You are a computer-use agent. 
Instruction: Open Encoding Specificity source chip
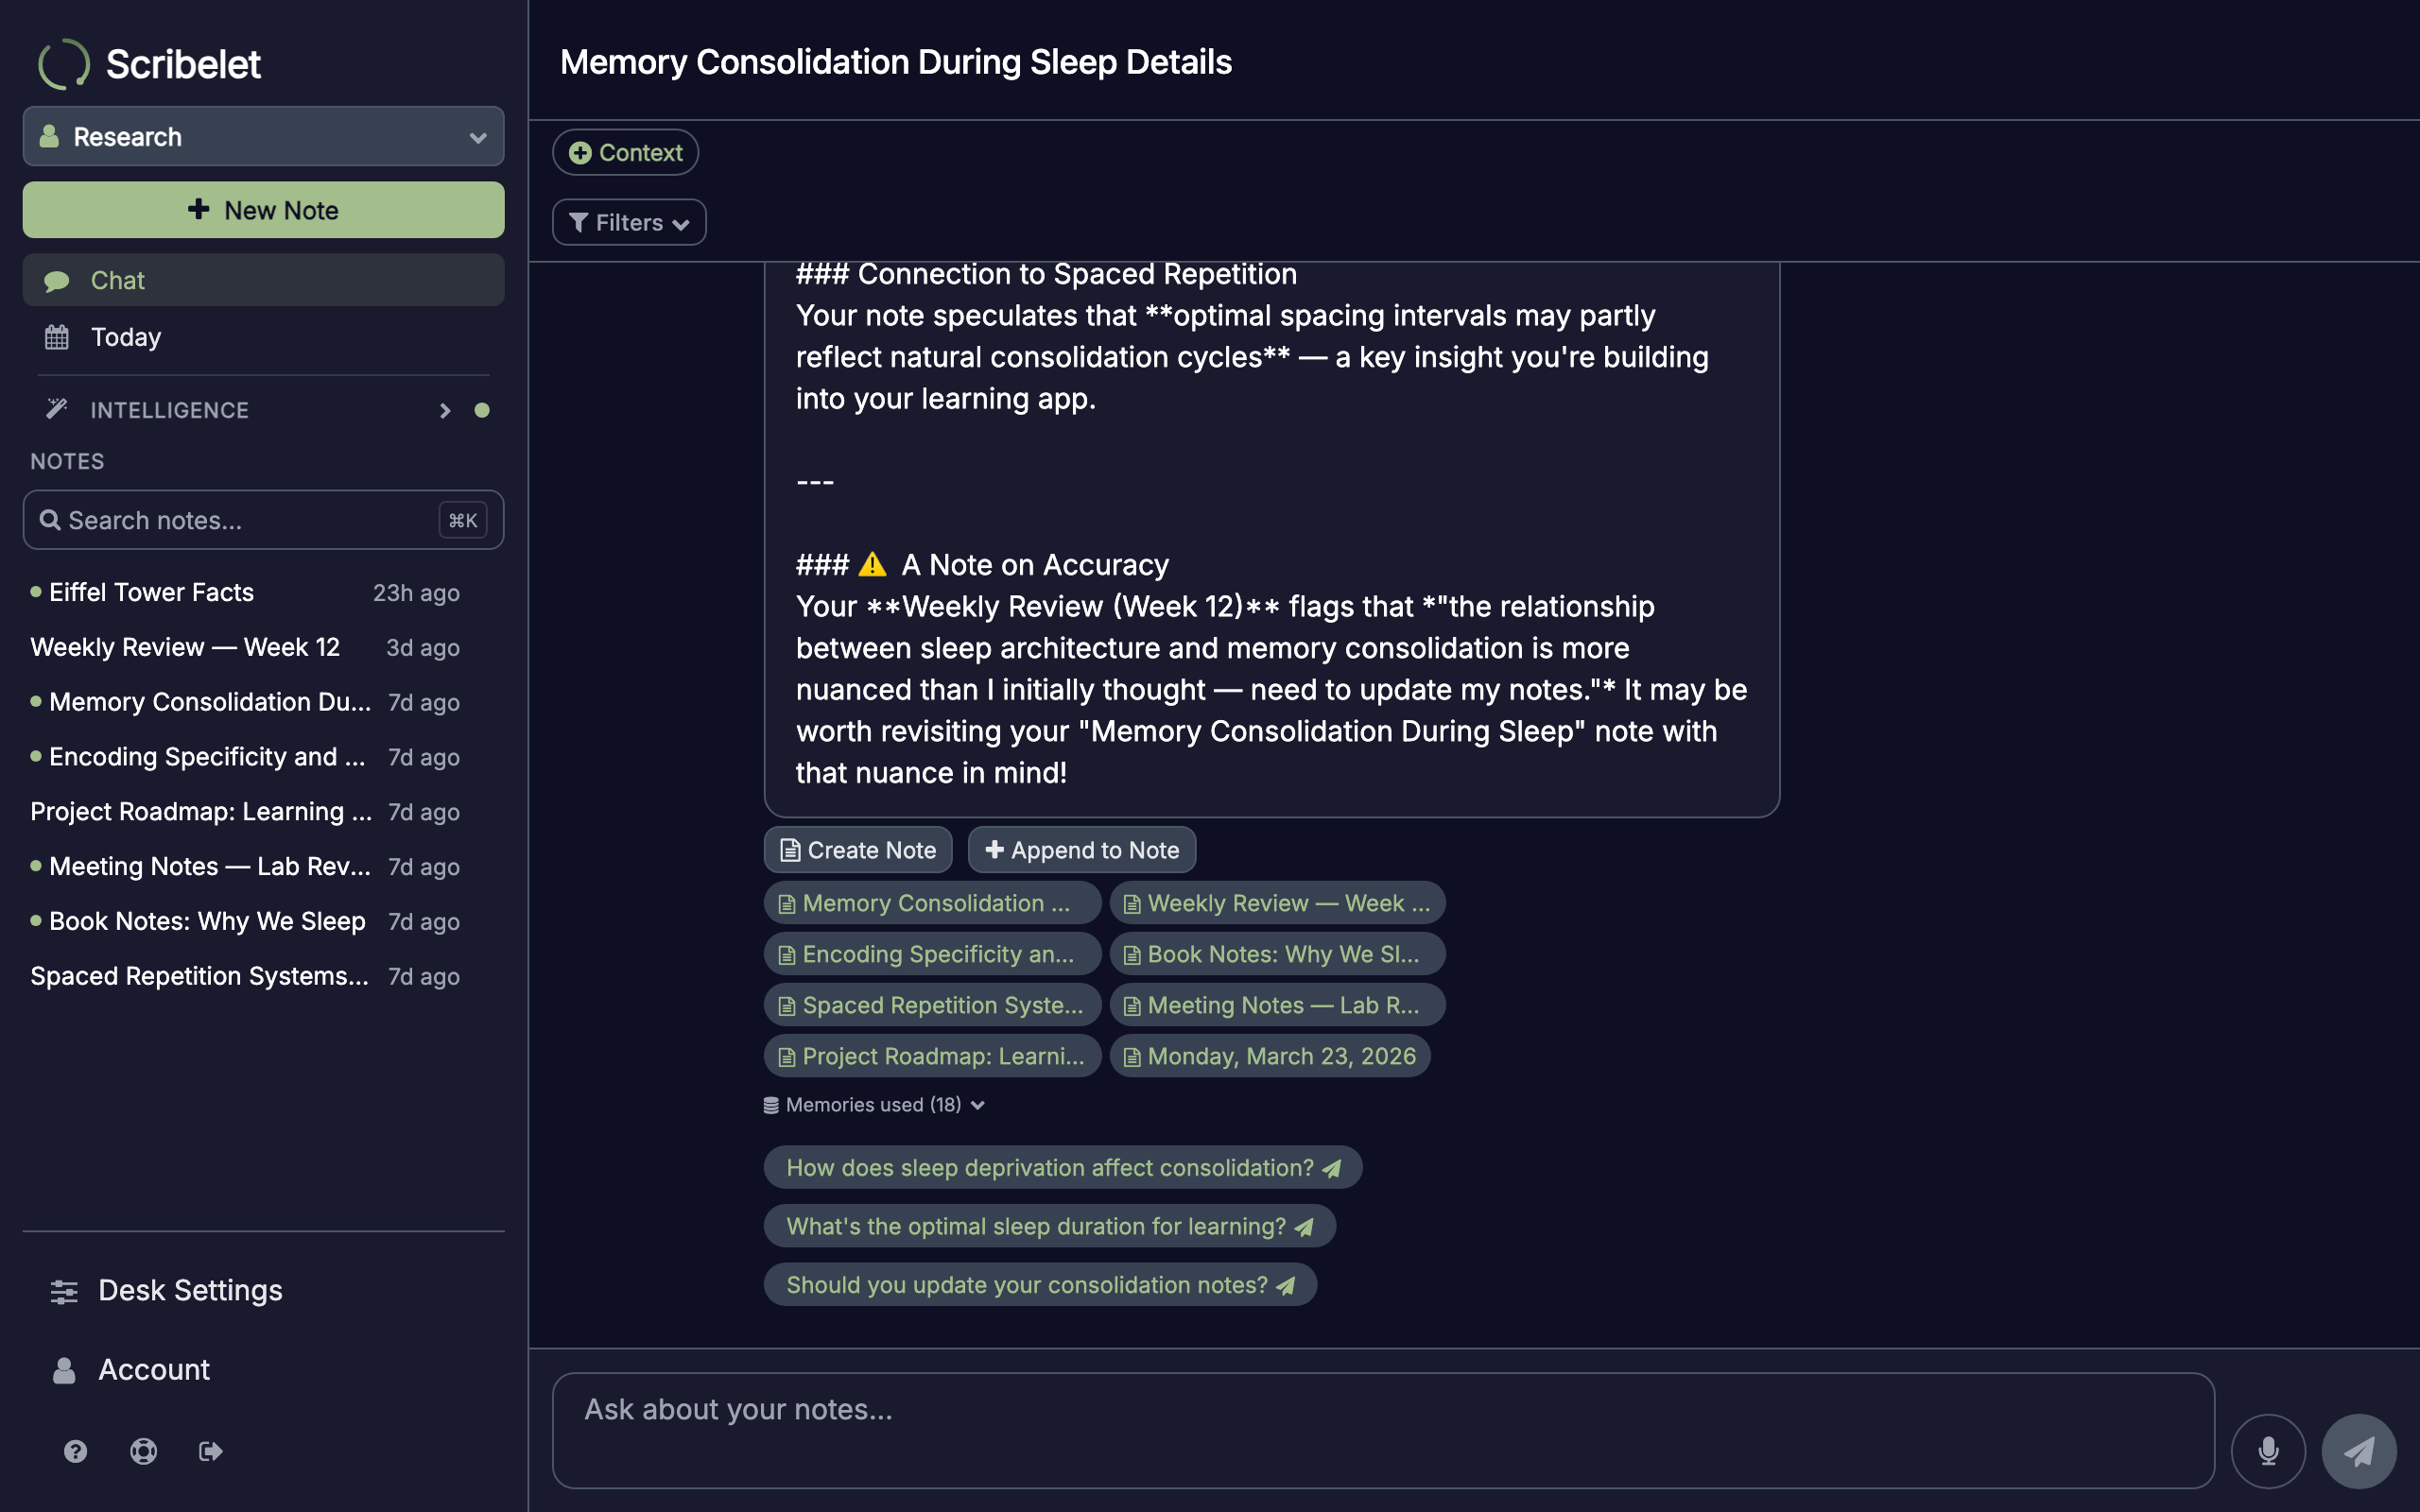(932, 954)
